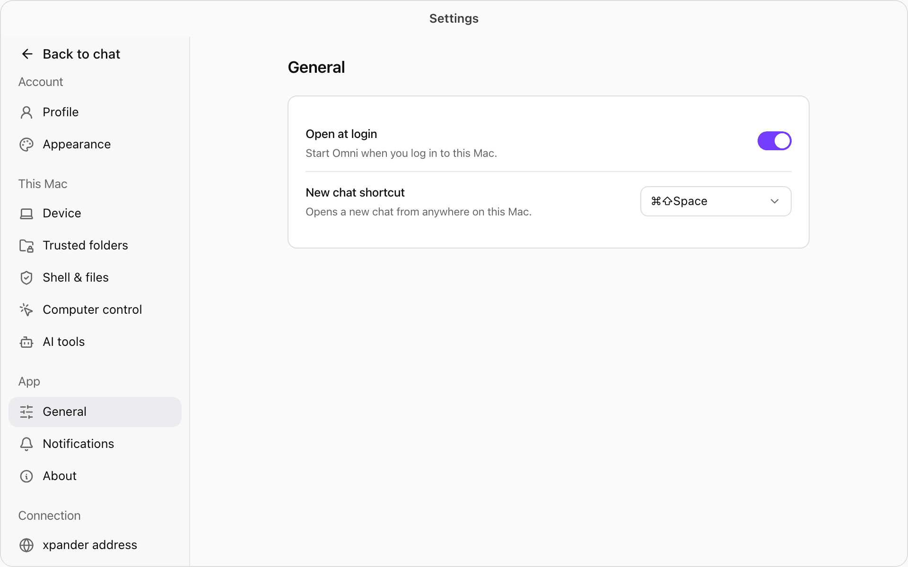Click the General page heading
Image resolution: width=908 pixels, height=567 pixels.
click(x=316, y=68)
